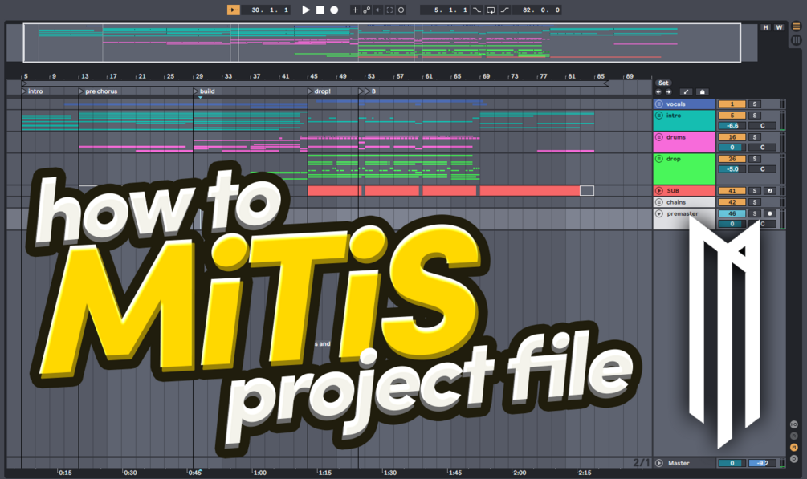Click the Tap Tempo arrow icon

click(x=234, y=10)
